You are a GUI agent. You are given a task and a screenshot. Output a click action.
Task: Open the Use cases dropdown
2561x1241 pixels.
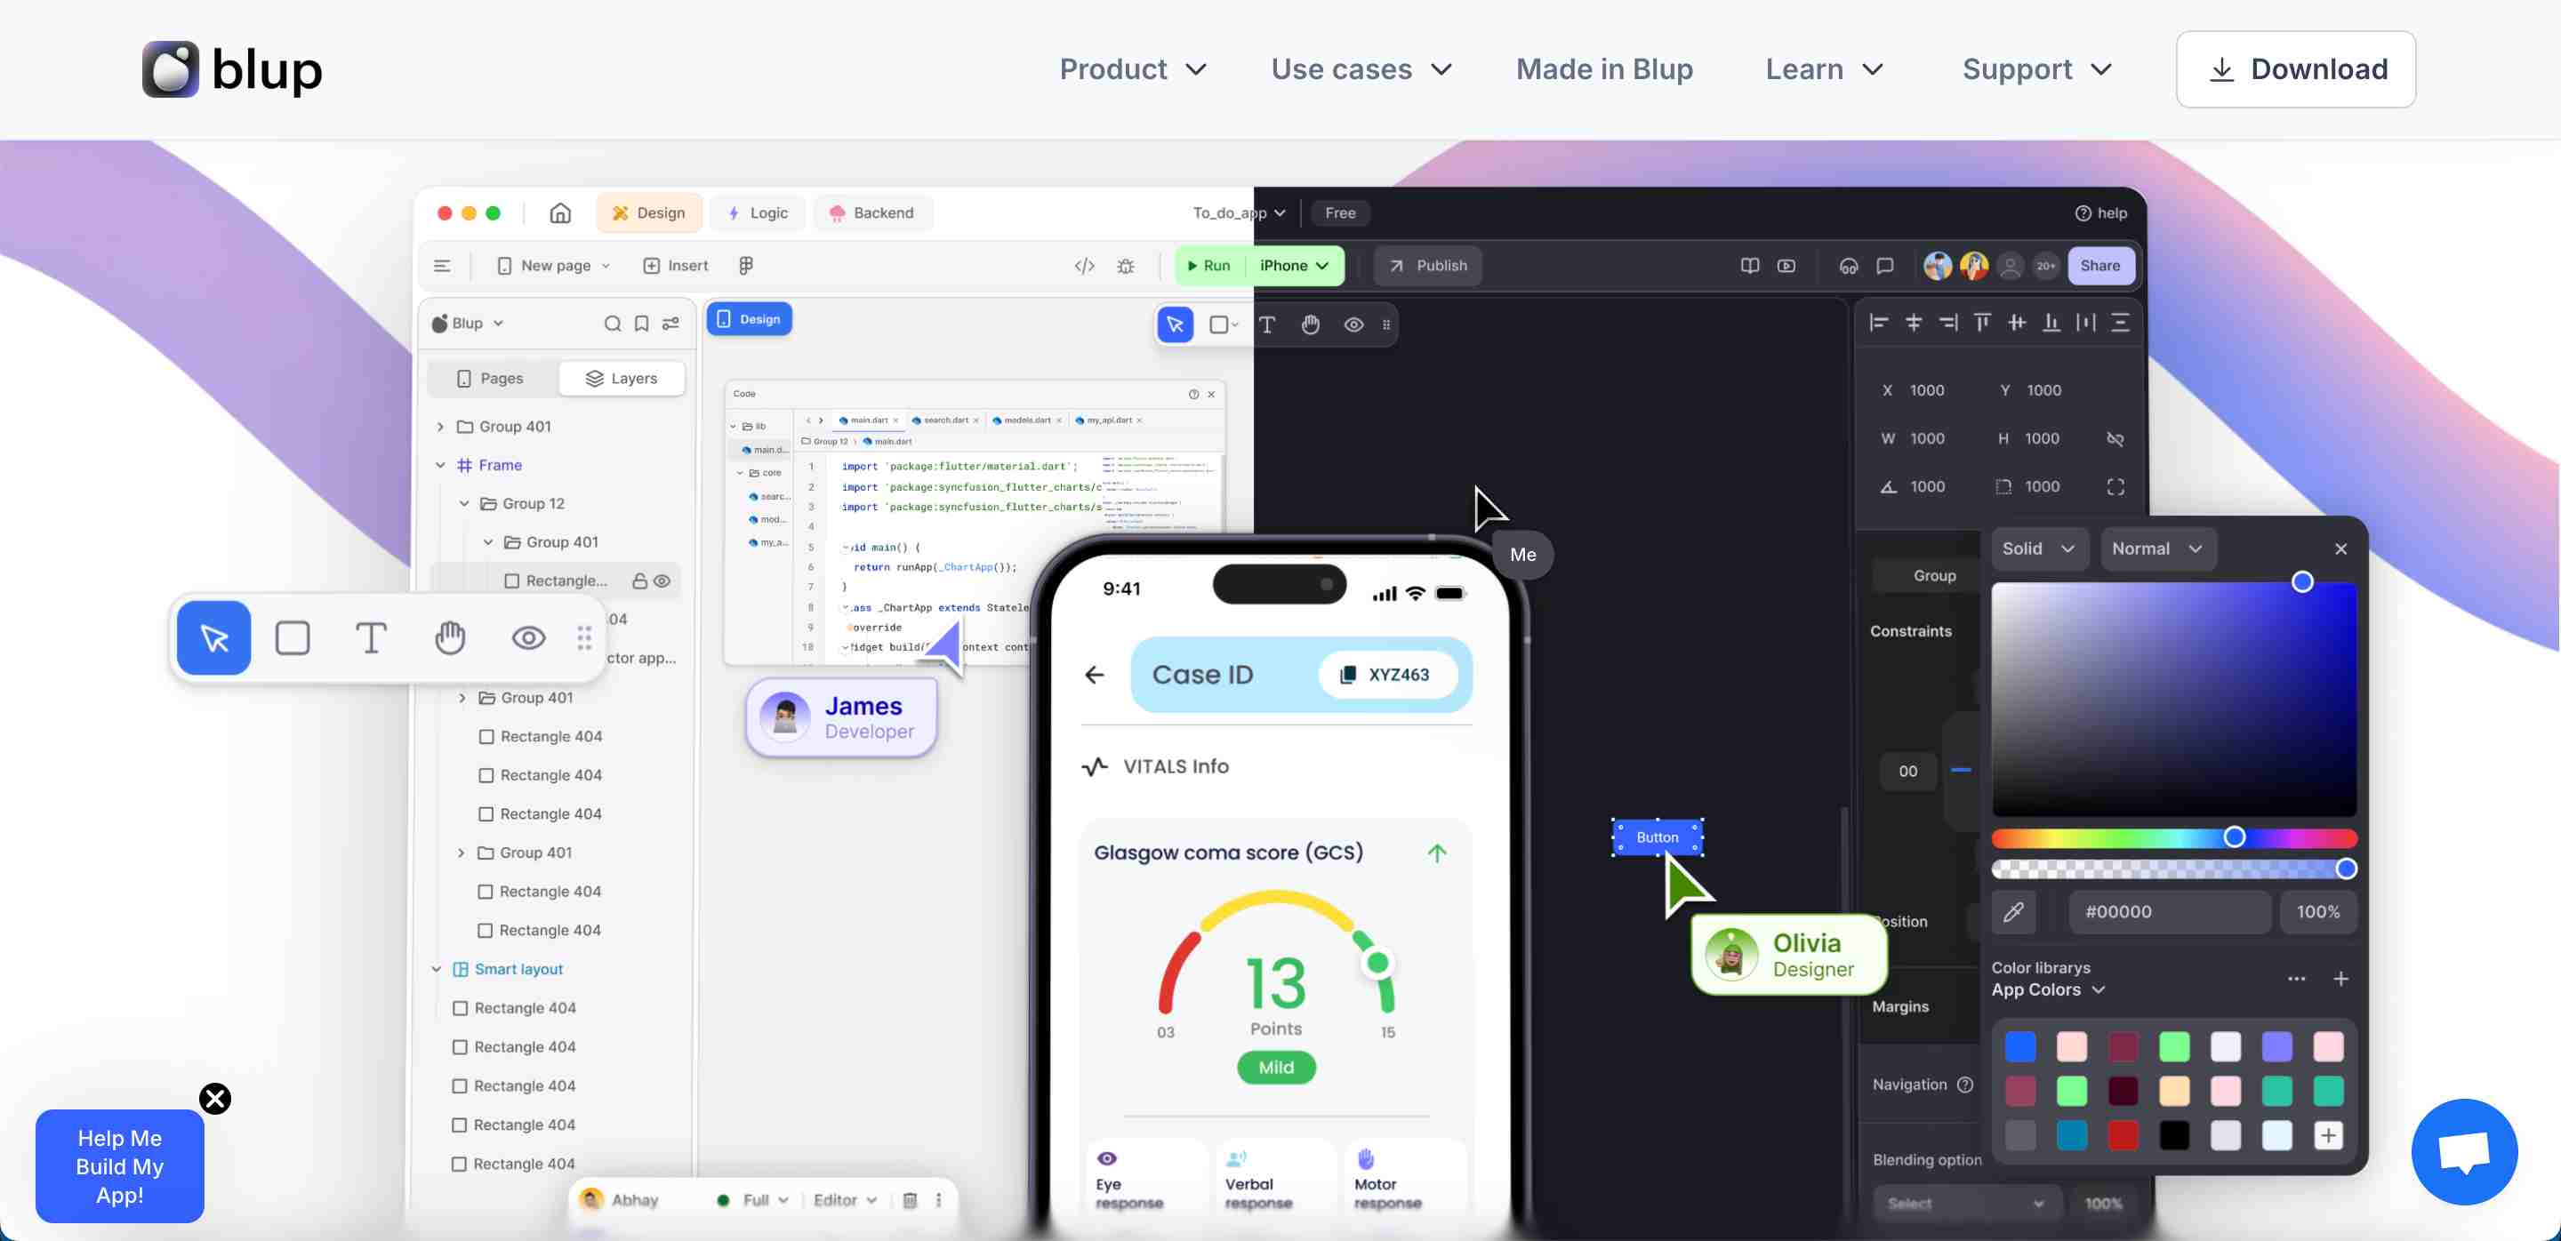pyautogui.click(x=1361, y=68)
